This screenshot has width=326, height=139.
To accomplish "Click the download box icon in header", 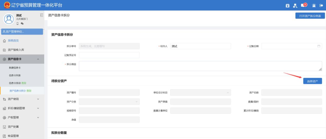I will 287,5.
